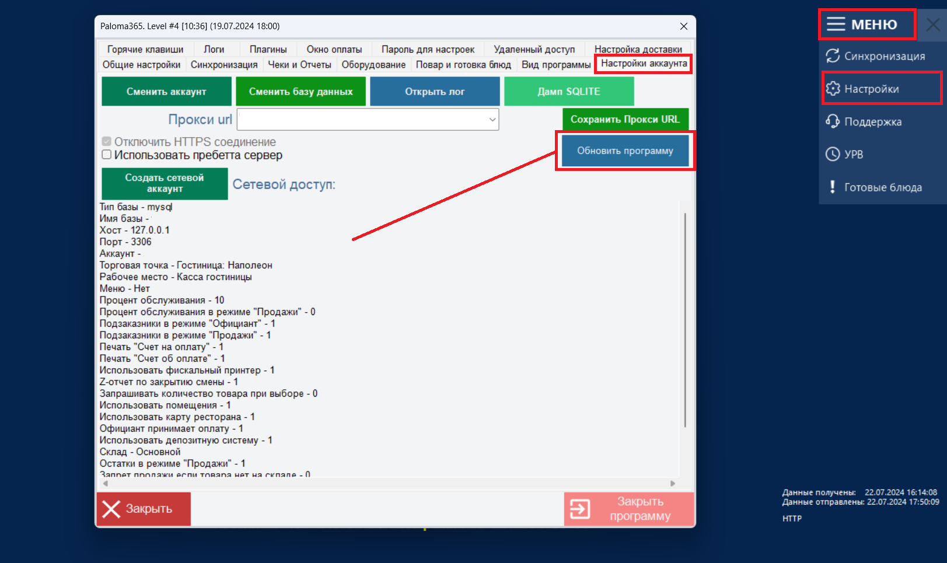Click inside the Прокси url input field
947x563 pixels.
coord(362,120)
